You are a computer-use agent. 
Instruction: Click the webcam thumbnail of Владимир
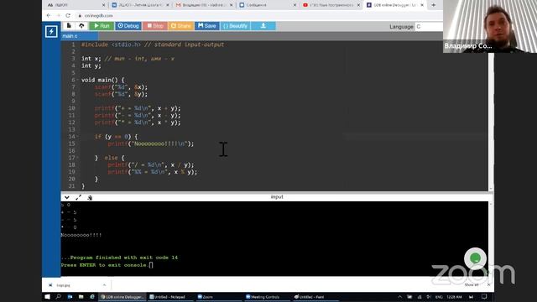(490, 26)
